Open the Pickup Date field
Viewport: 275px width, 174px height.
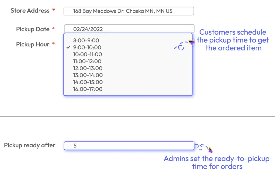[x=128, y=29]
